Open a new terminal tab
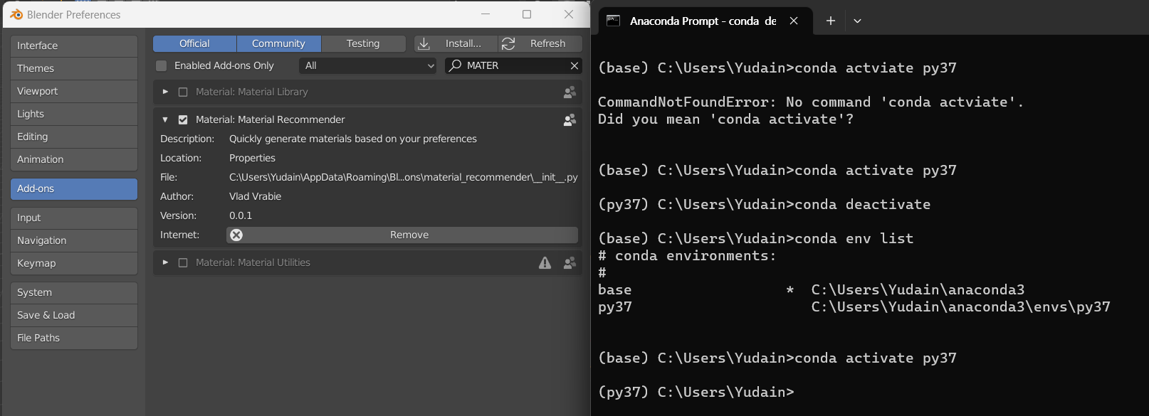 tap(830, 21)
